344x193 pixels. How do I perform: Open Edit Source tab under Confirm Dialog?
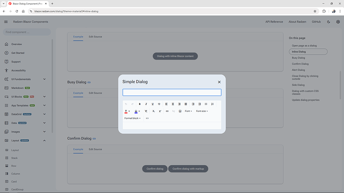pos(95,149)
